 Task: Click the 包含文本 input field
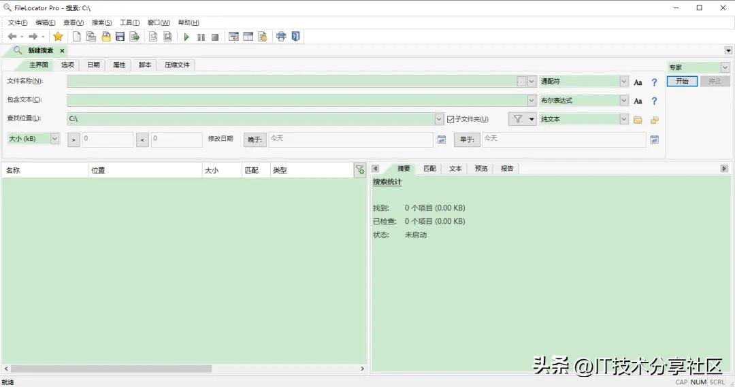click(x=297, y=100)
